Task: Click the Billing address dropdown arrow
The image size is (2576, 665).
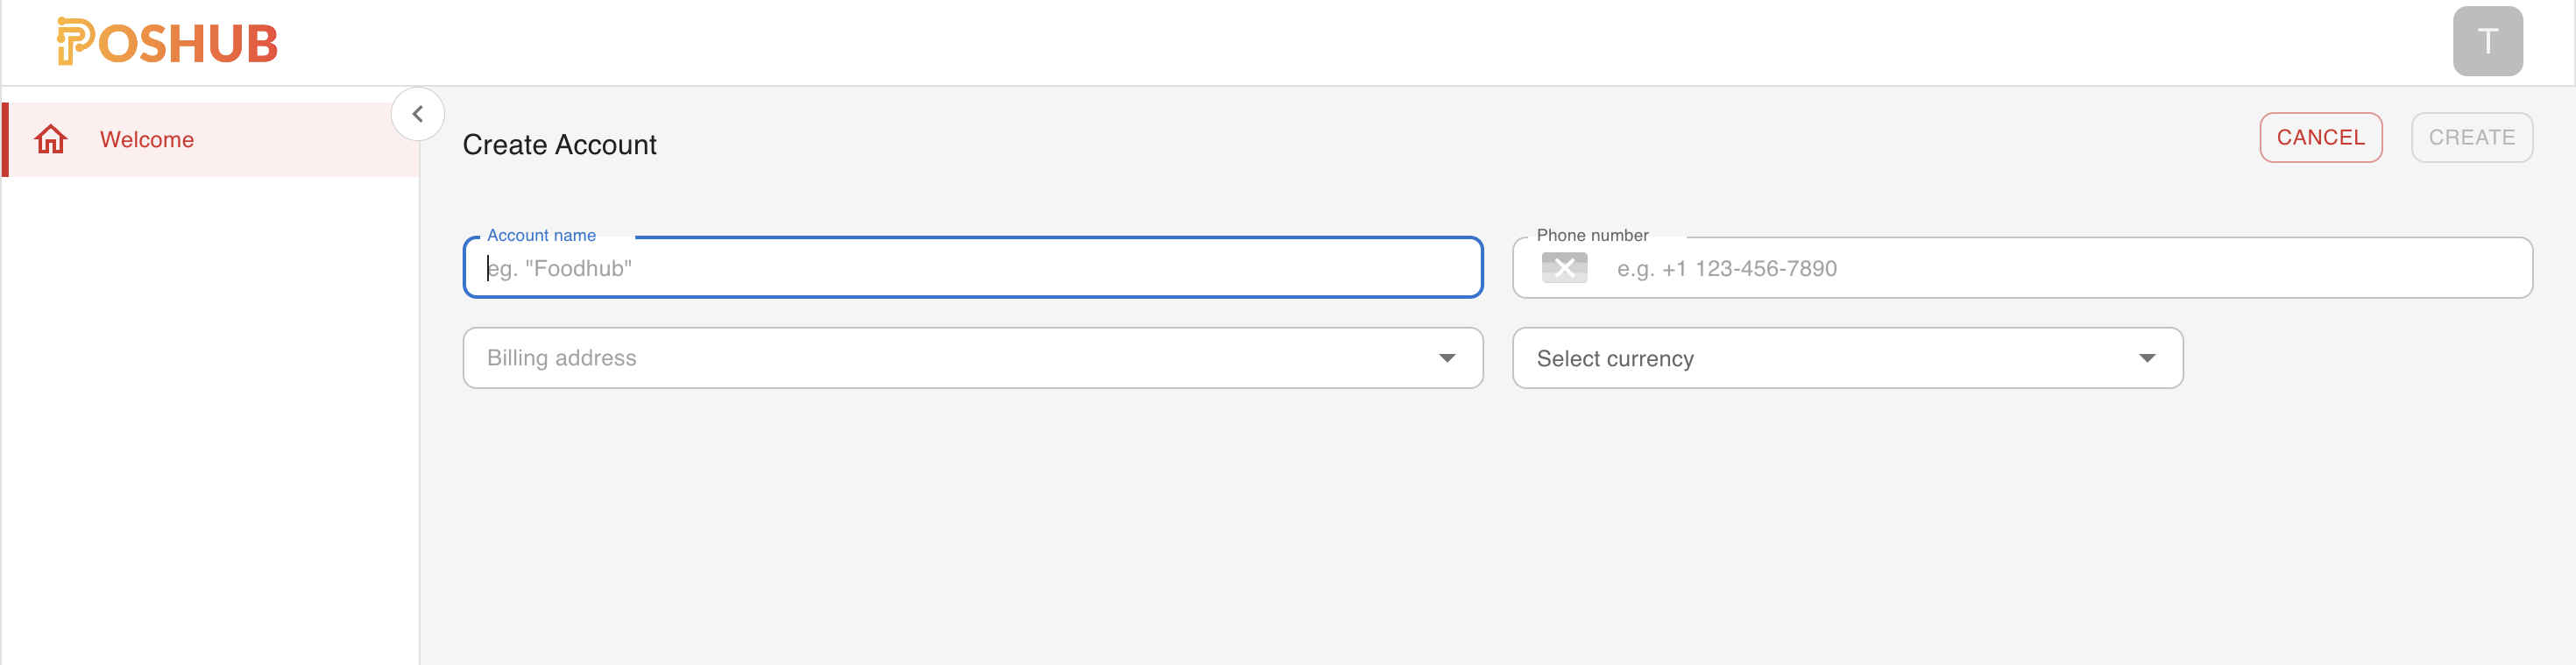Action: [1447, 357]
